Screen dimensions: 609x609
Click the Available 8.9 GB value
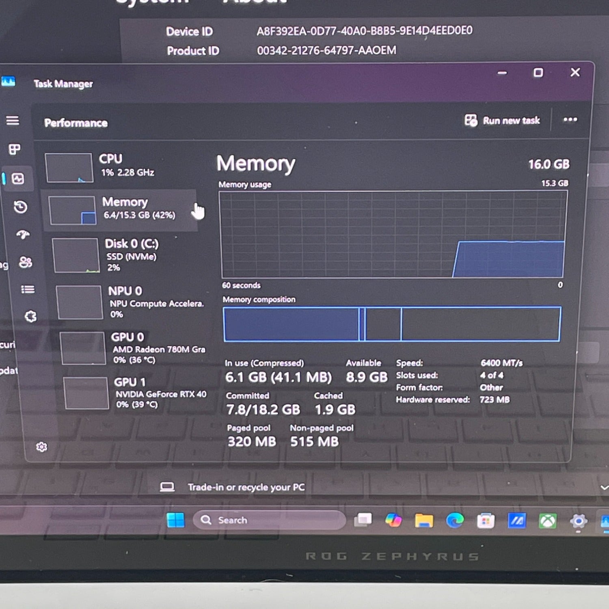(367, 377)
